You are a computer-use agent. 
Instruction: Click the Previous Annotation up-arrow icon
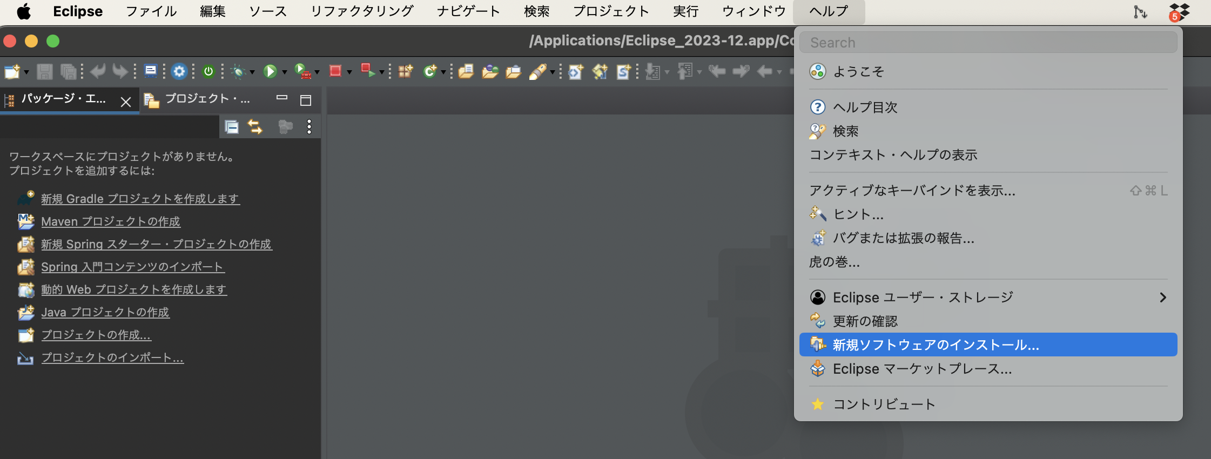pos(685,71)
